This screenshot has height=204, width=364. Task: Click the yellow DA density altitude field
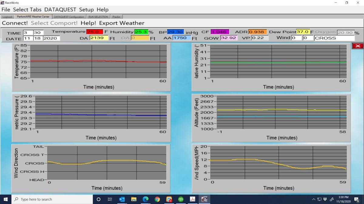click(x=99, y=38)
